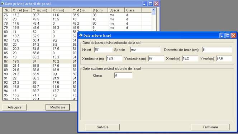Click the Clasa column header
This screenshot has height=134, width=238.
tap(133, 10)
